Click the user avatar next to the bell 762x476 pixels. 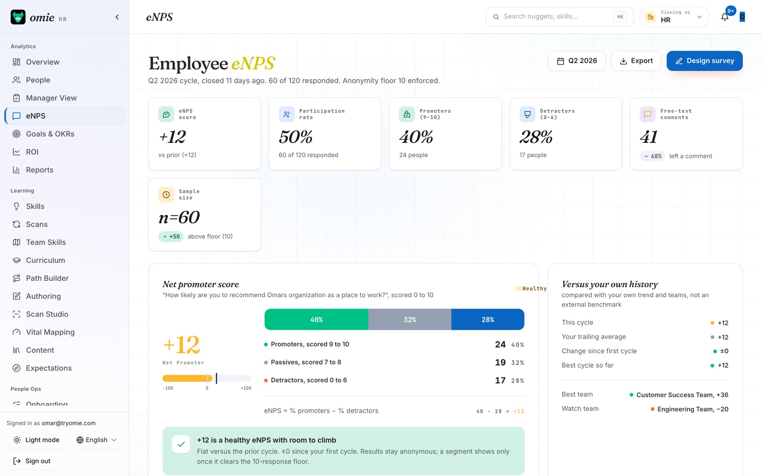(742, 17)
